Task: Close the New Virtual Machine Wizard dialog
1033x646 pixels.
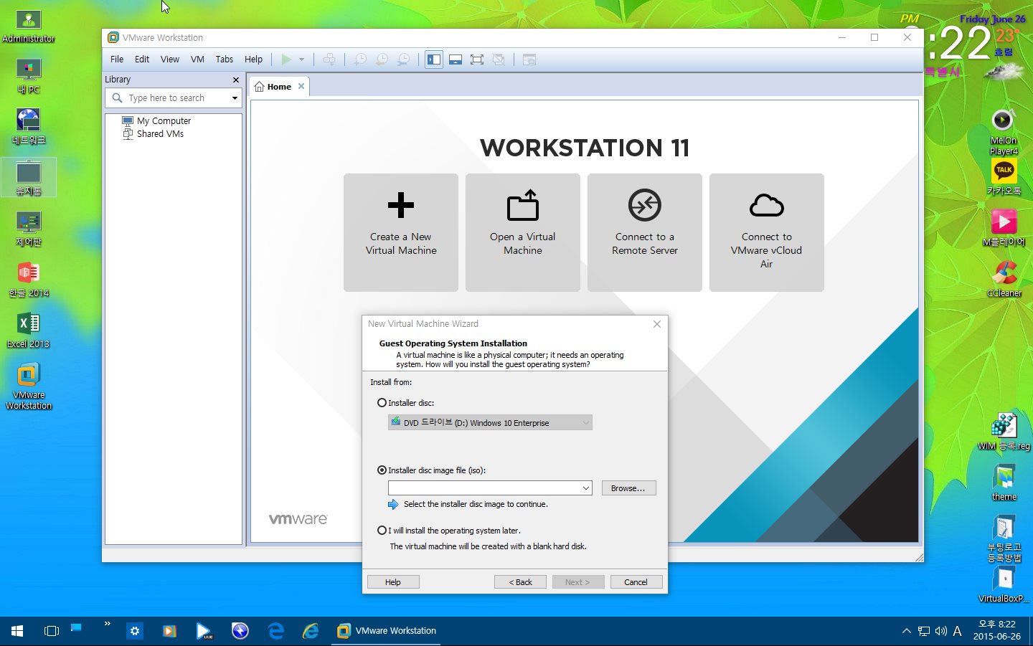Action: (656, 324)
